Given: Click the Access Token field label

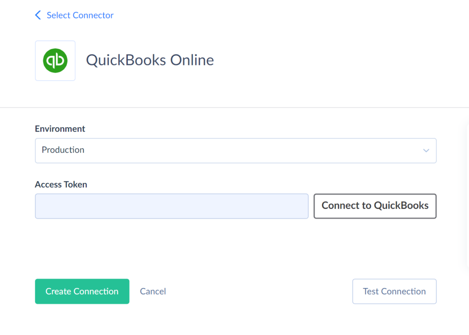Looking at the screenshot, I should (61, 185).
